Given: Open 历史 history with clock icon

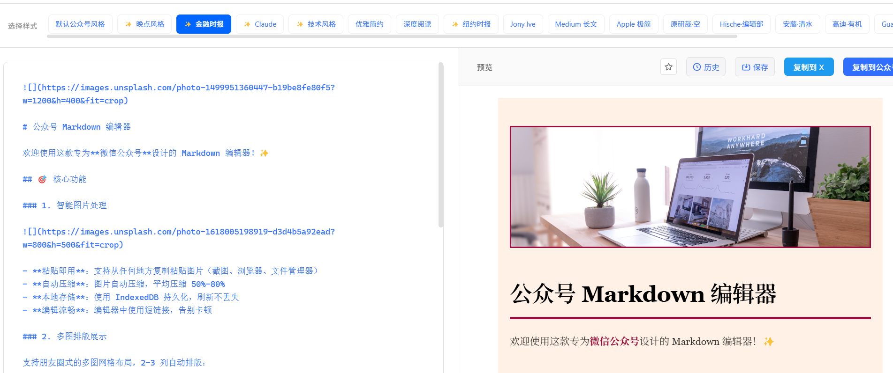Looking at the screenshot, I should tap(705, 67).
